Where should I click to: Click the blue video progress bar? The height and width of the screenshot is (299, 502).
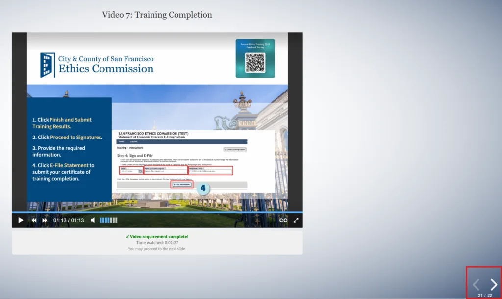click(157, 213)
